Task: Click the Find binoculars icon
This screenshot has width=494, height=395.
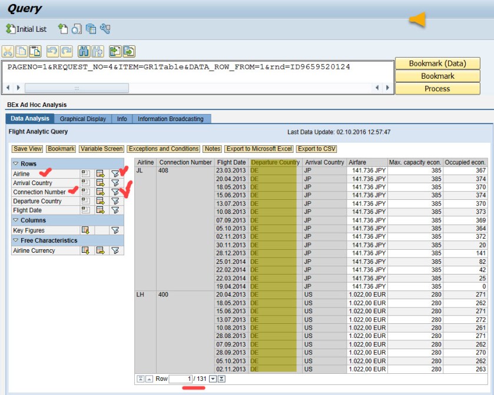Action: [84, 51]
